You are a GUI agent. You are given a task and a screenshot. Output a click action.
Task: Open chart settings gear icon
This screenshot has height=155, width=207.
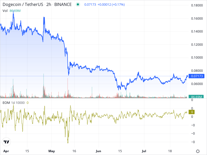coord(198,151)
